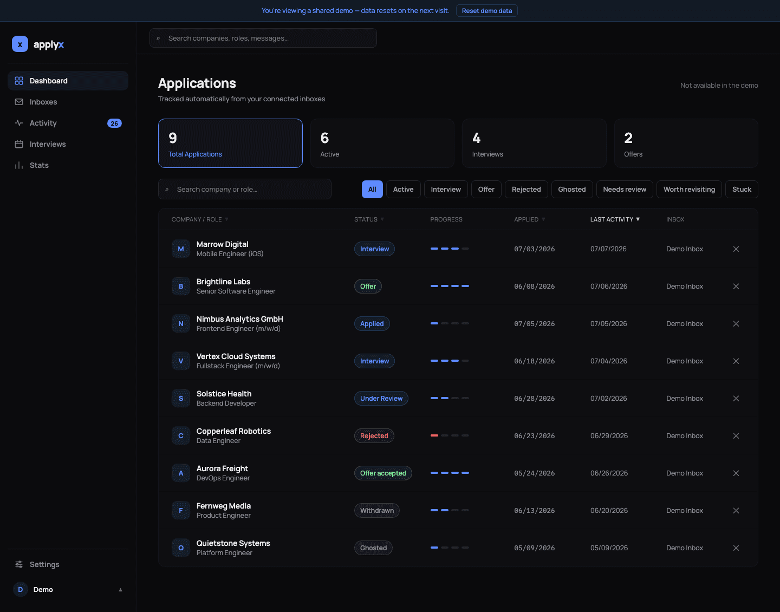
Task: Select the Active stat card
Action: 382,144
